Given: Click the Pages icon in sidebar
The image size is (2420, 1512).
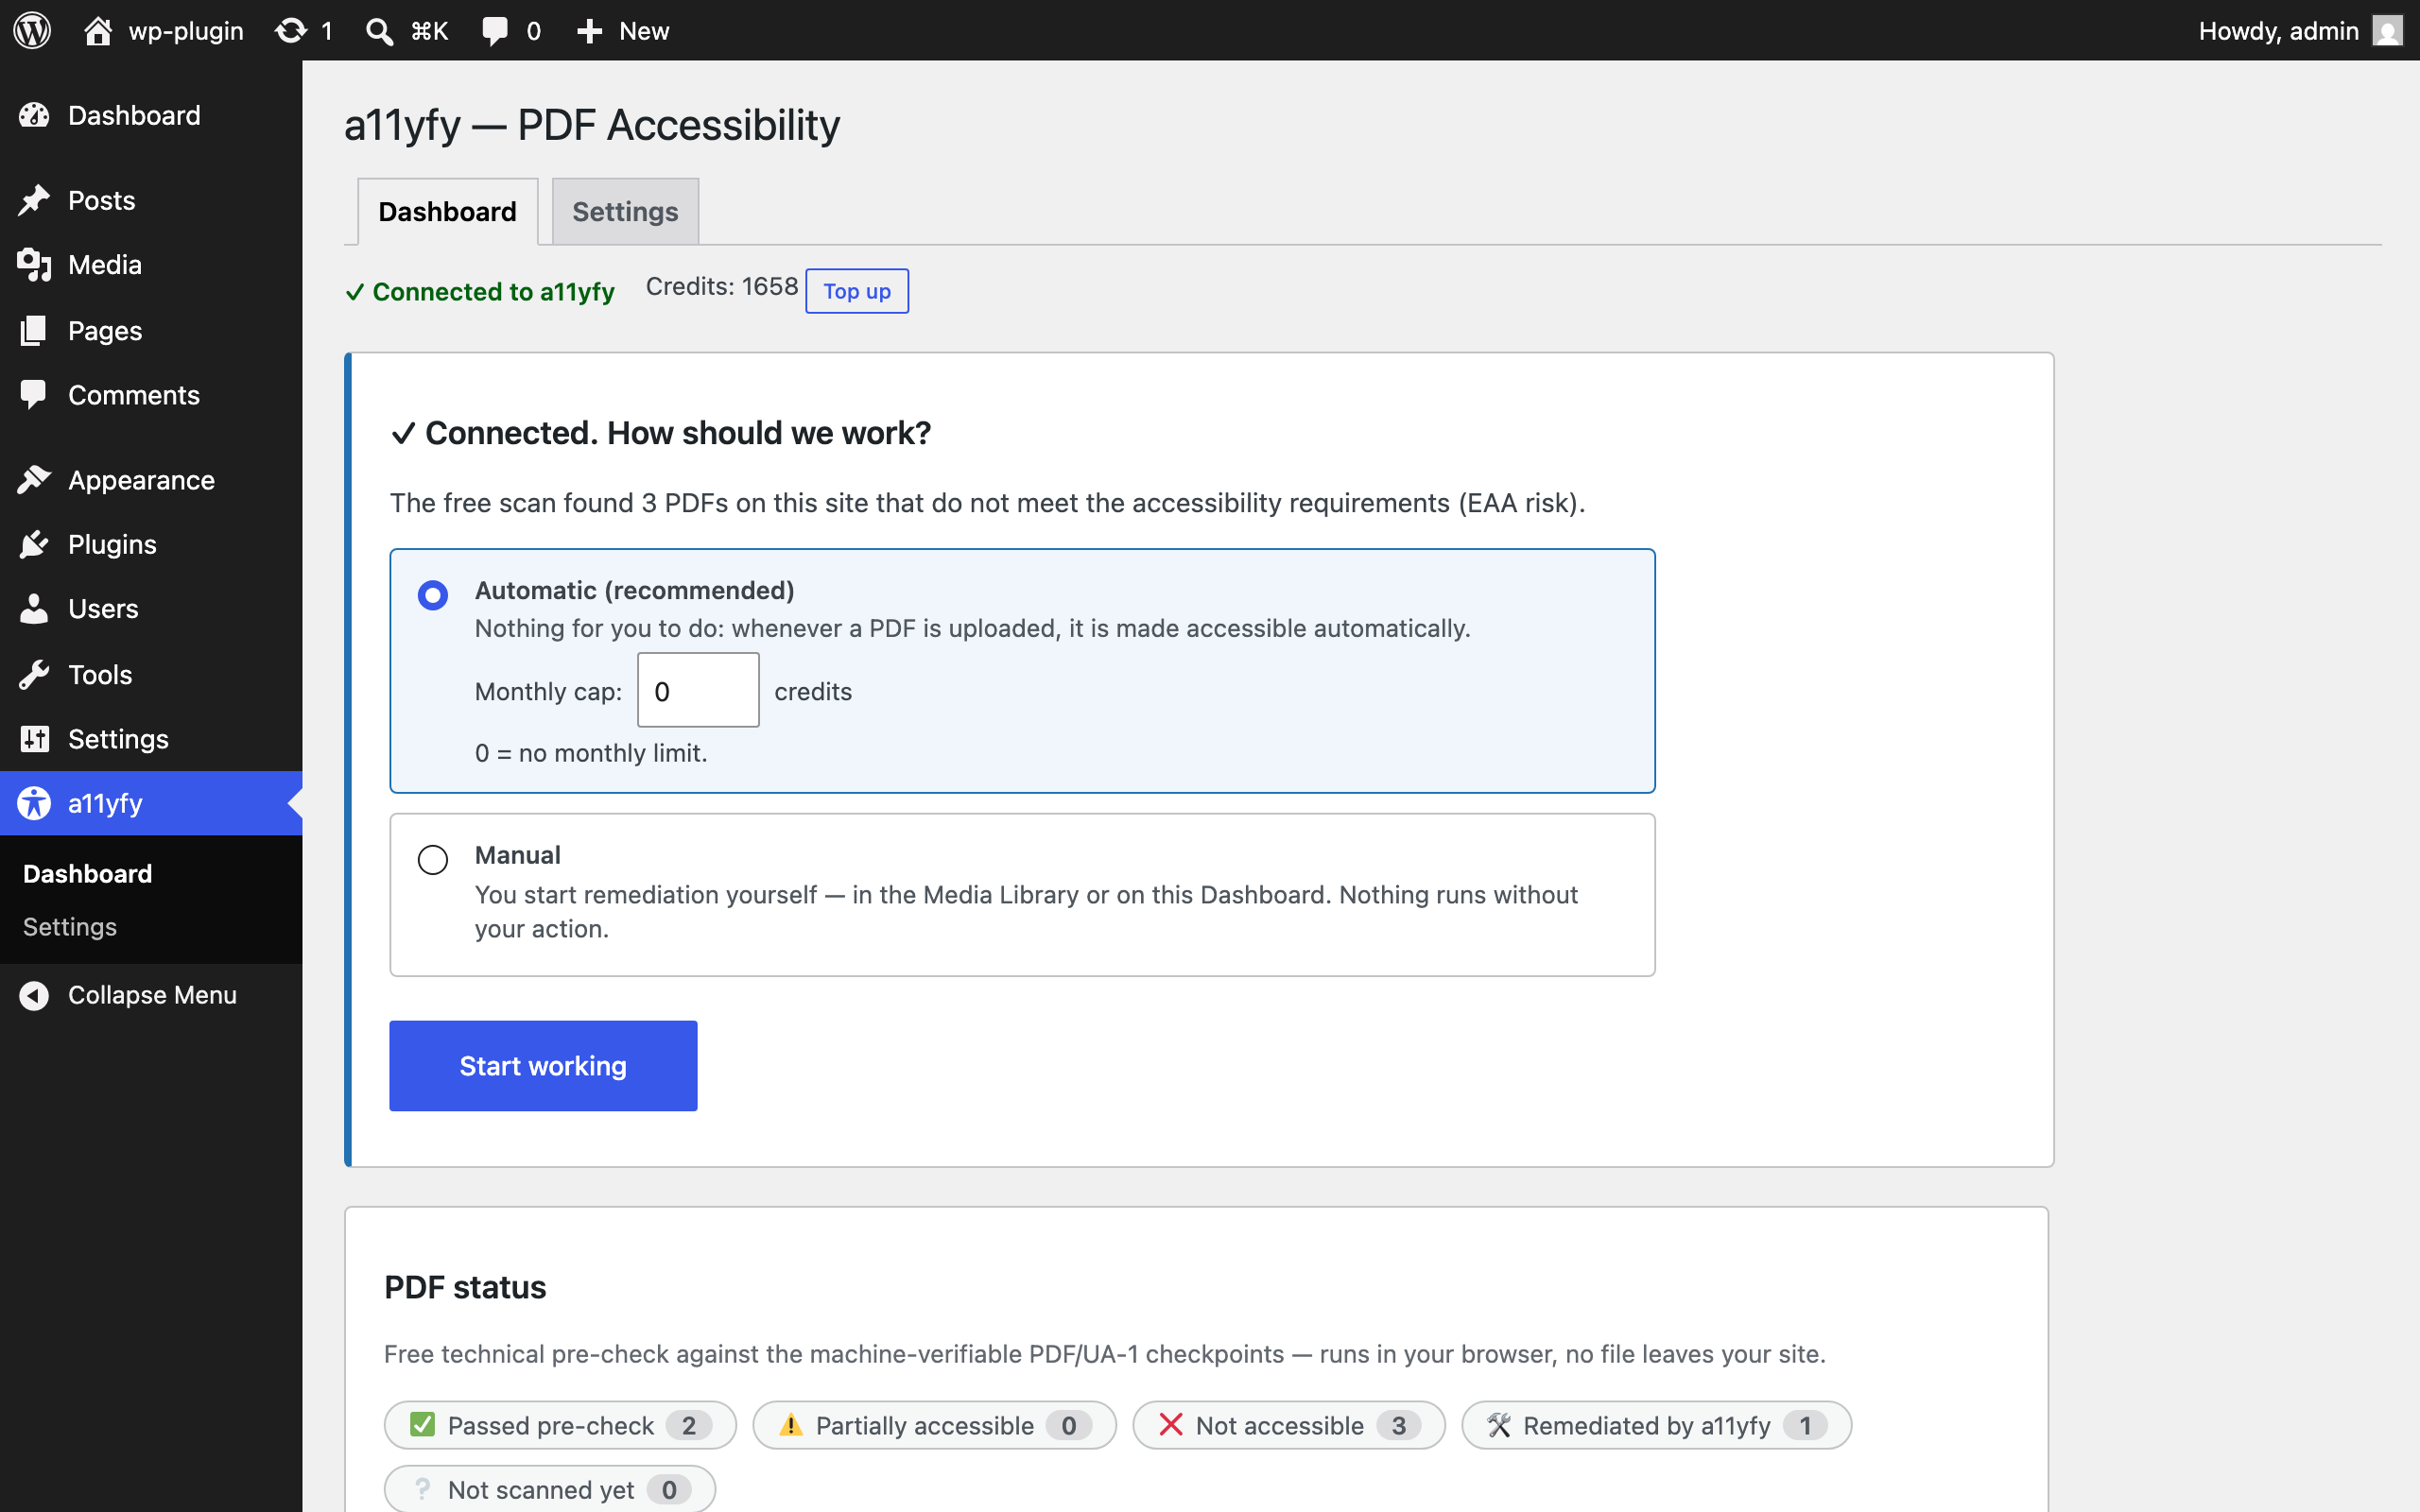Looking at the screenshot, I should point(34,330).
